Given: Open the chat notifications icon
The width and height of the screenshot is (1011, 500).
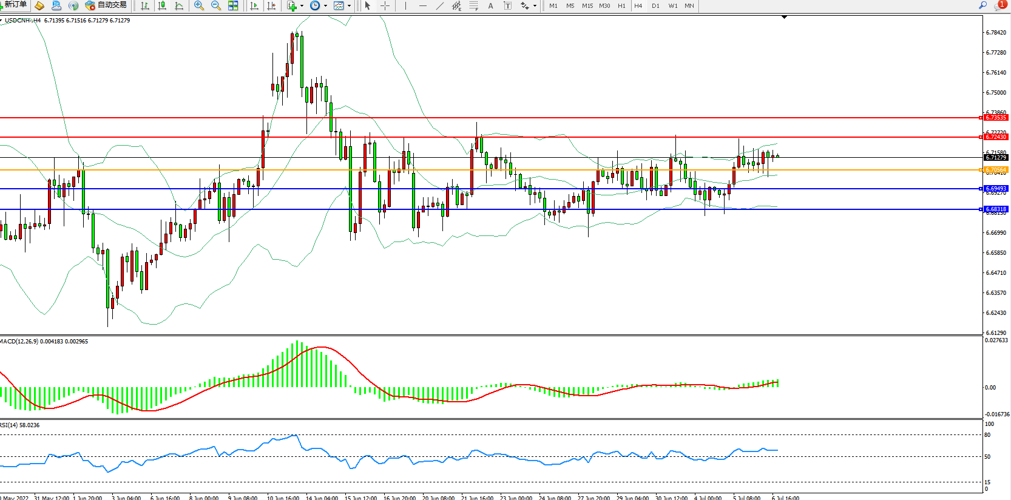Looking at the screenshot, I should (999, 5).
